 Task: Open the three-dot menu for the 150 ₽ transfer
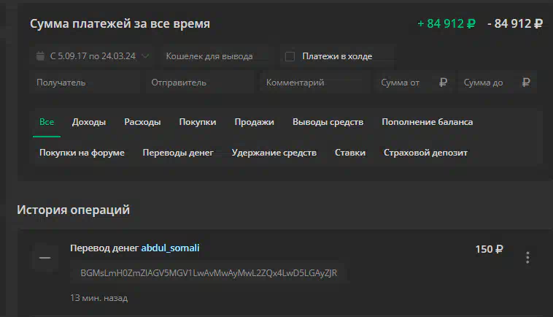pyautogui.click(x=527, y=258)
